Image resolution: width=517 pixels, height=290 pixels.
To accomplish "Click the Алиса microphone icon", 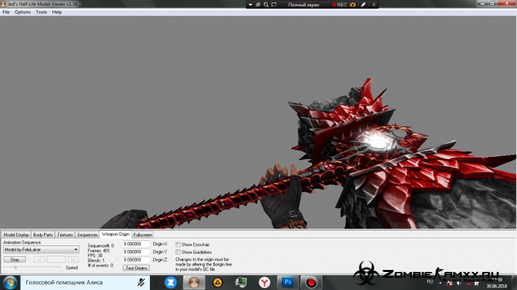I will (141, 282).
